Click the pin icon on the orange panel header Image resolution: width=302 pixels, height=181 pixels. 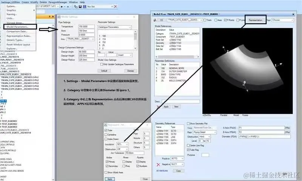click(x=49, y=17)
